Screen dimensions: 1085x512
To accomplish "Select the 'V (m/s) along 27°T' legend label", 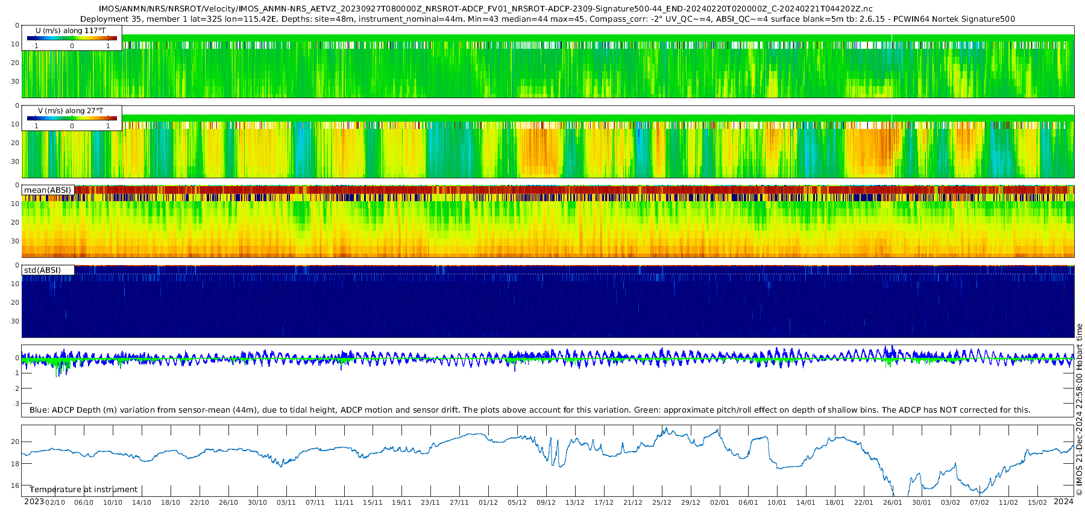I will pos(71,111).
